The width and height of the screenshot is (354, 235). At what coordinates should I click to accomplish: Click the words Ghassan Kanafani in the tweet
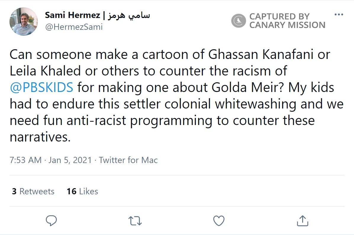click(260, 55)
